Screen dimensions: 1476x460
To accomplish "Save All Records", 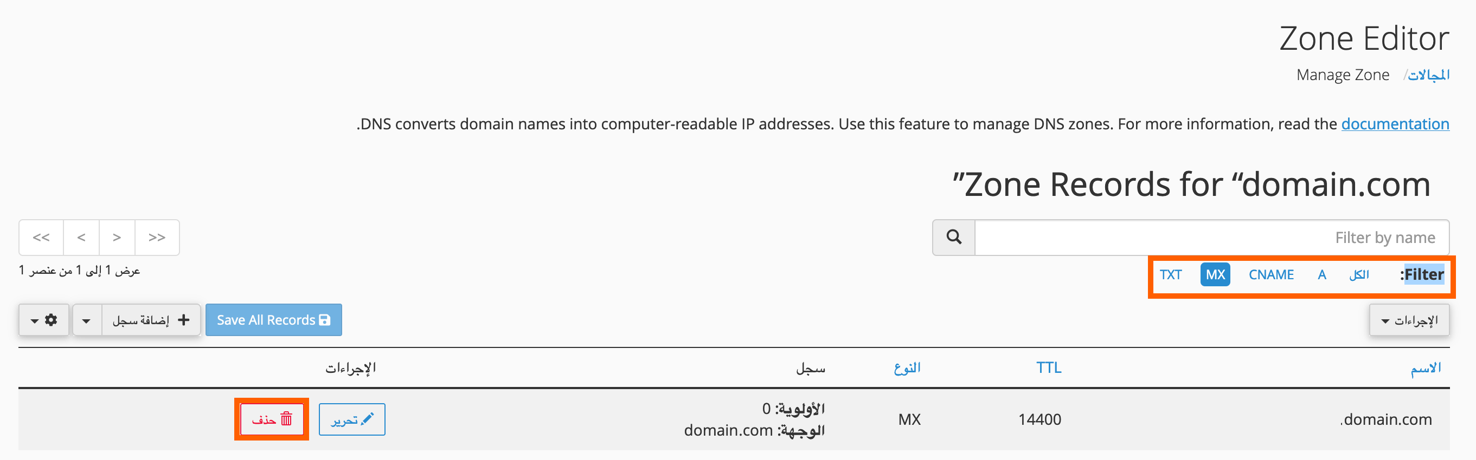I will [273, 320].
